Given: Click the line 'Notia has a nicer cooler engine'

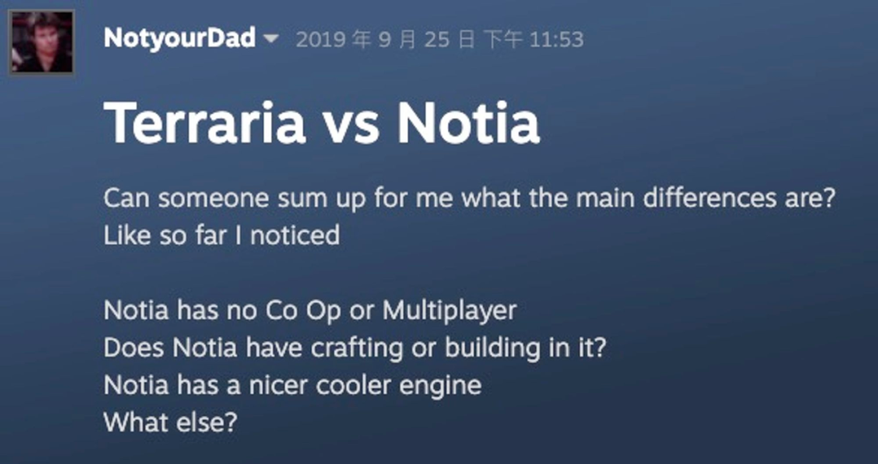Looking at the screenshot, I should pos(293,386).
